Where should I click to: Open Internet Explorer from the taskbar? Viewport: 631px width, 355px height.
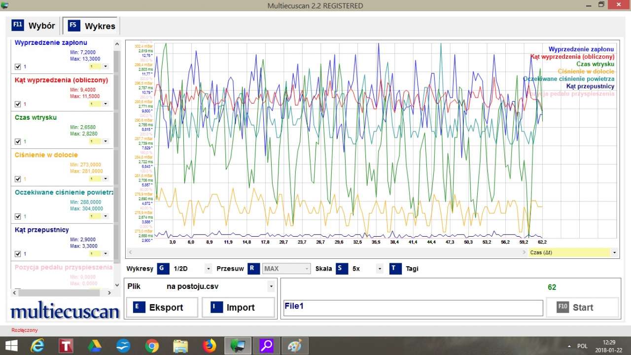37,346
